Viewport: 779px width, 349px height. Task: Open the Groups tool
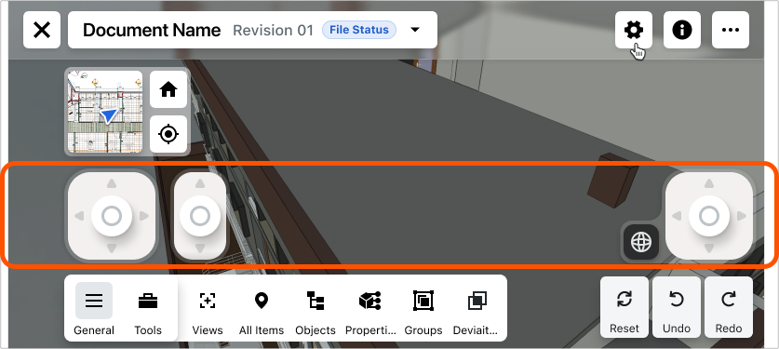pyautogui.click(x=423, y=309)
